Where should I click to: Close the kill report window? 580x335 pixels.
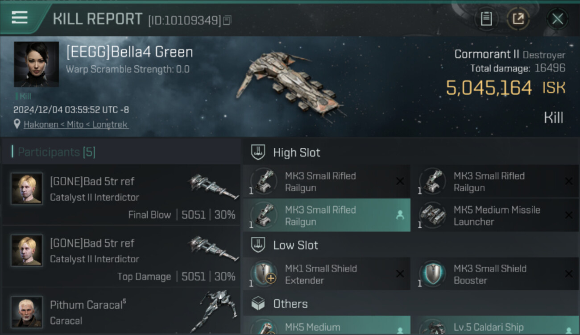[x=557, y=19]
